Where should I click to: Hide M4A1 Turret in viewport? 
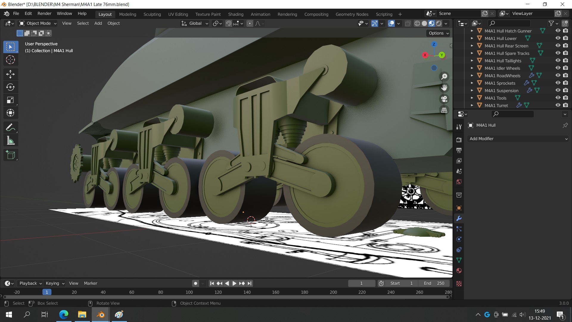tap(558, 105)
